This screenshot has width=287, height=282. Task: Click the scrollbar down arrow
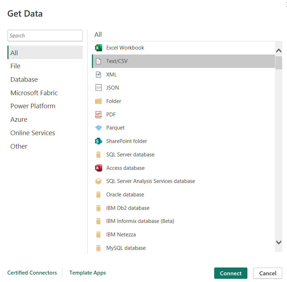tap(279, 242)
